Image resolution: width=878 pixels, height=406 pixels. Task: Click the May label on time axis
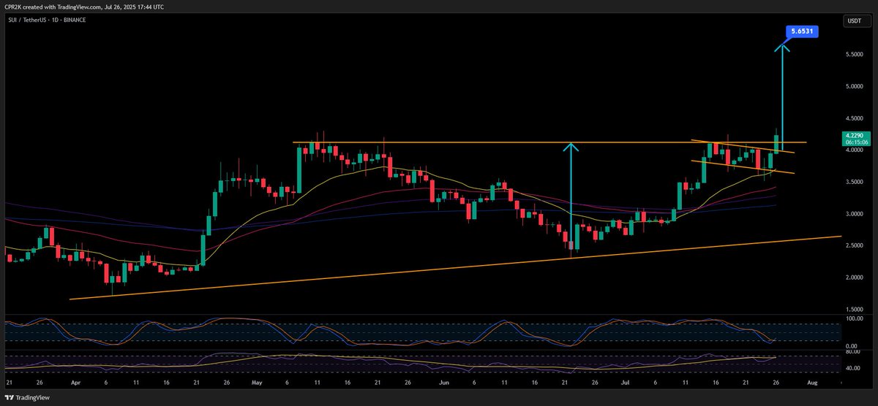[x=255, y=382]
